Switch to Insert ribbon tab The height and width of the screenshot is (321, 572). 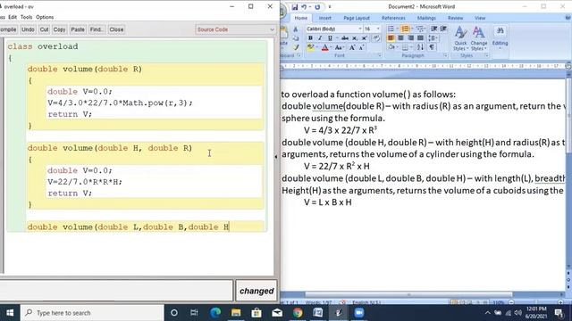(x=324, y=18)
